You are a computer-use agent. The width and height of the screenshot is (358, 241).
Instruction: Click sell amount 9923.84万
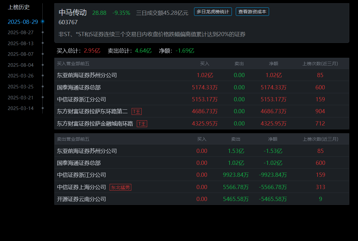click(236, 175)
